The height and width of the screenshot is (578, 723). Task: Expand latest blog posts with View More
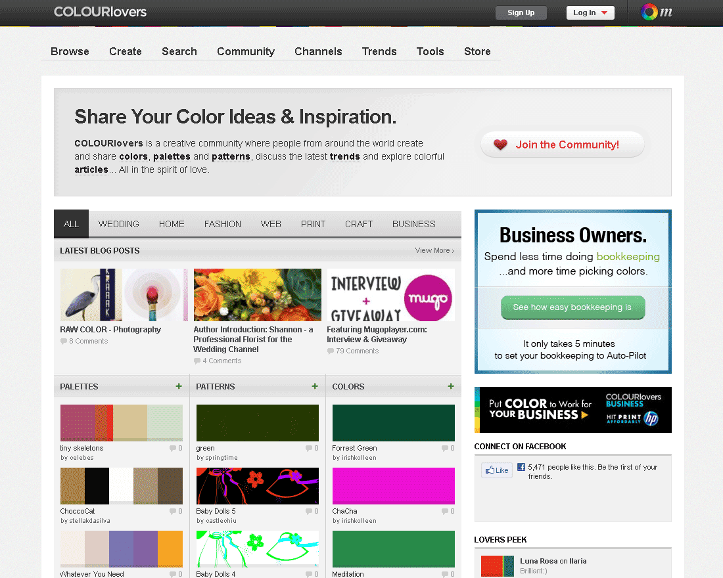tap(433, 250)
